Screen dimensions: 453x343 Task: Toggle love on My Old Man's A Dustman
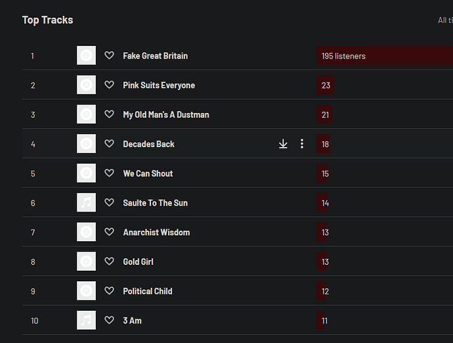pyautogui.click(x=110, y=115)
